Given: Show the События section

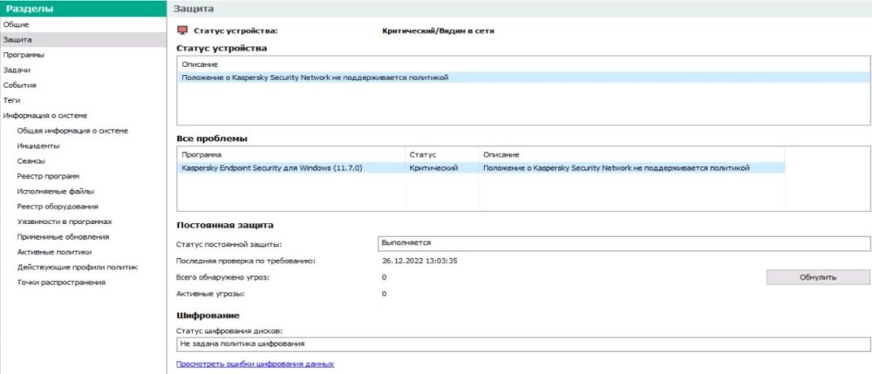Looking at the screenshot, I should (x=20, y=85).
